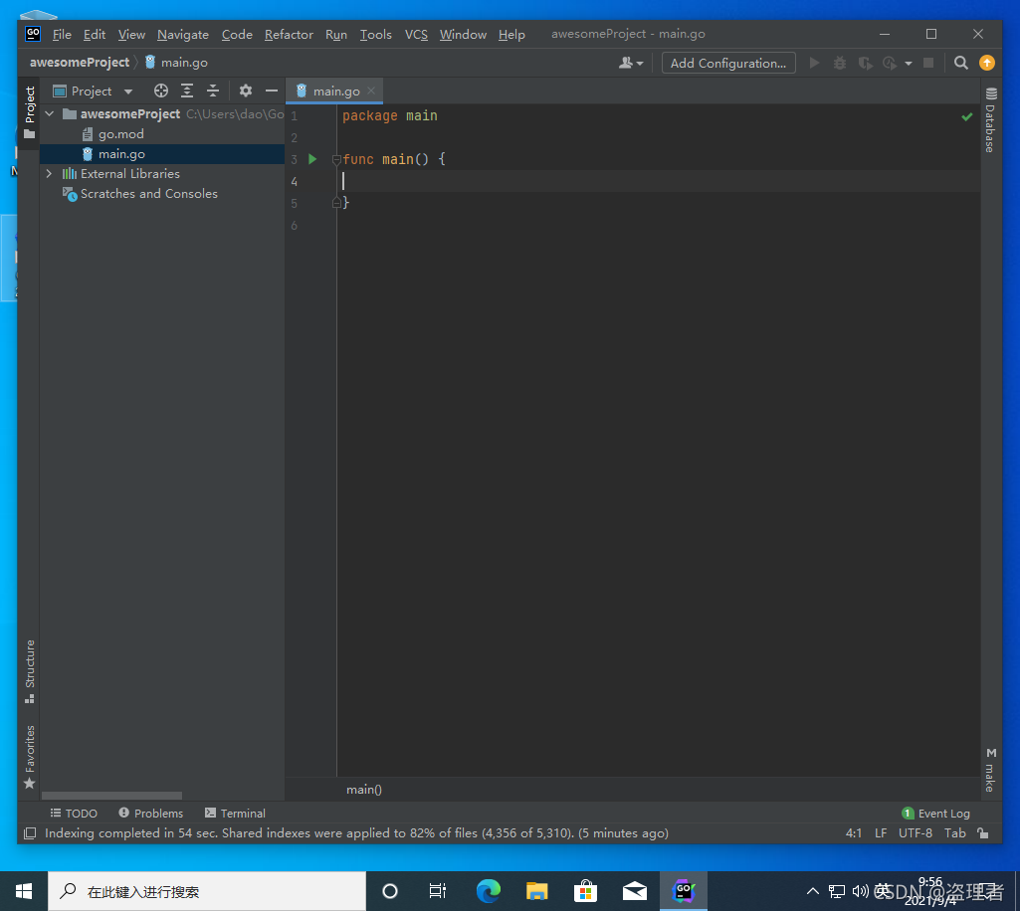Expand the External Libraries tree node
Image resolution: width=1020 pixels, height=911 pixels.
pyautogui.click(x=49, y=174)
